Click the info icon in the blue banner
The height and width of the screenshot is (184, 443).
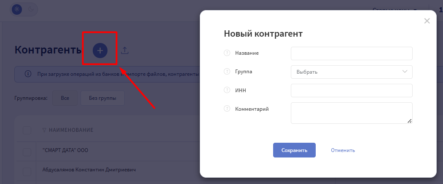(28, 74)
